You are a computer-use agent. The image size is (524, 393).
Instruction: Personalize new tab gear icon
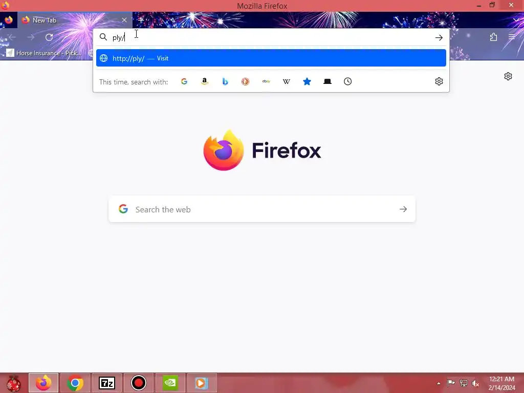coord(508,76)
